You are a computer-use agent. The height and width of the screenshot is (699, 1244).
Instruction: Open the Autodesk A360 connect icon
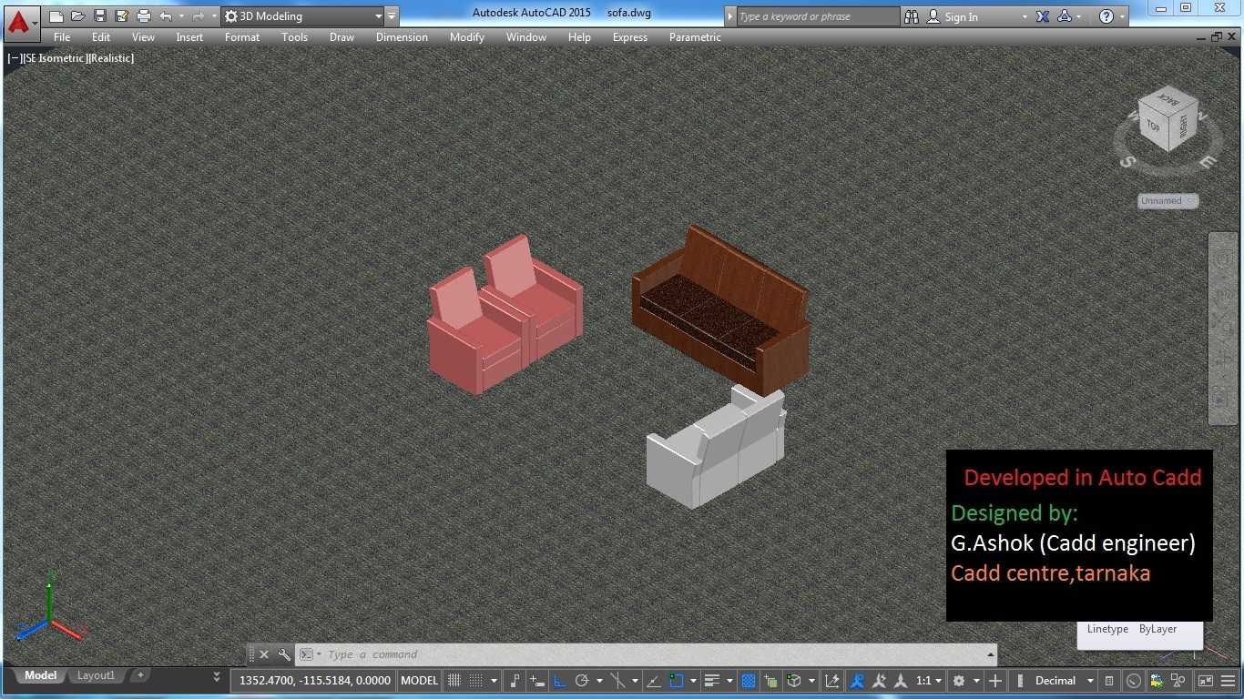pyautogui.click(x=1065, y=16)
